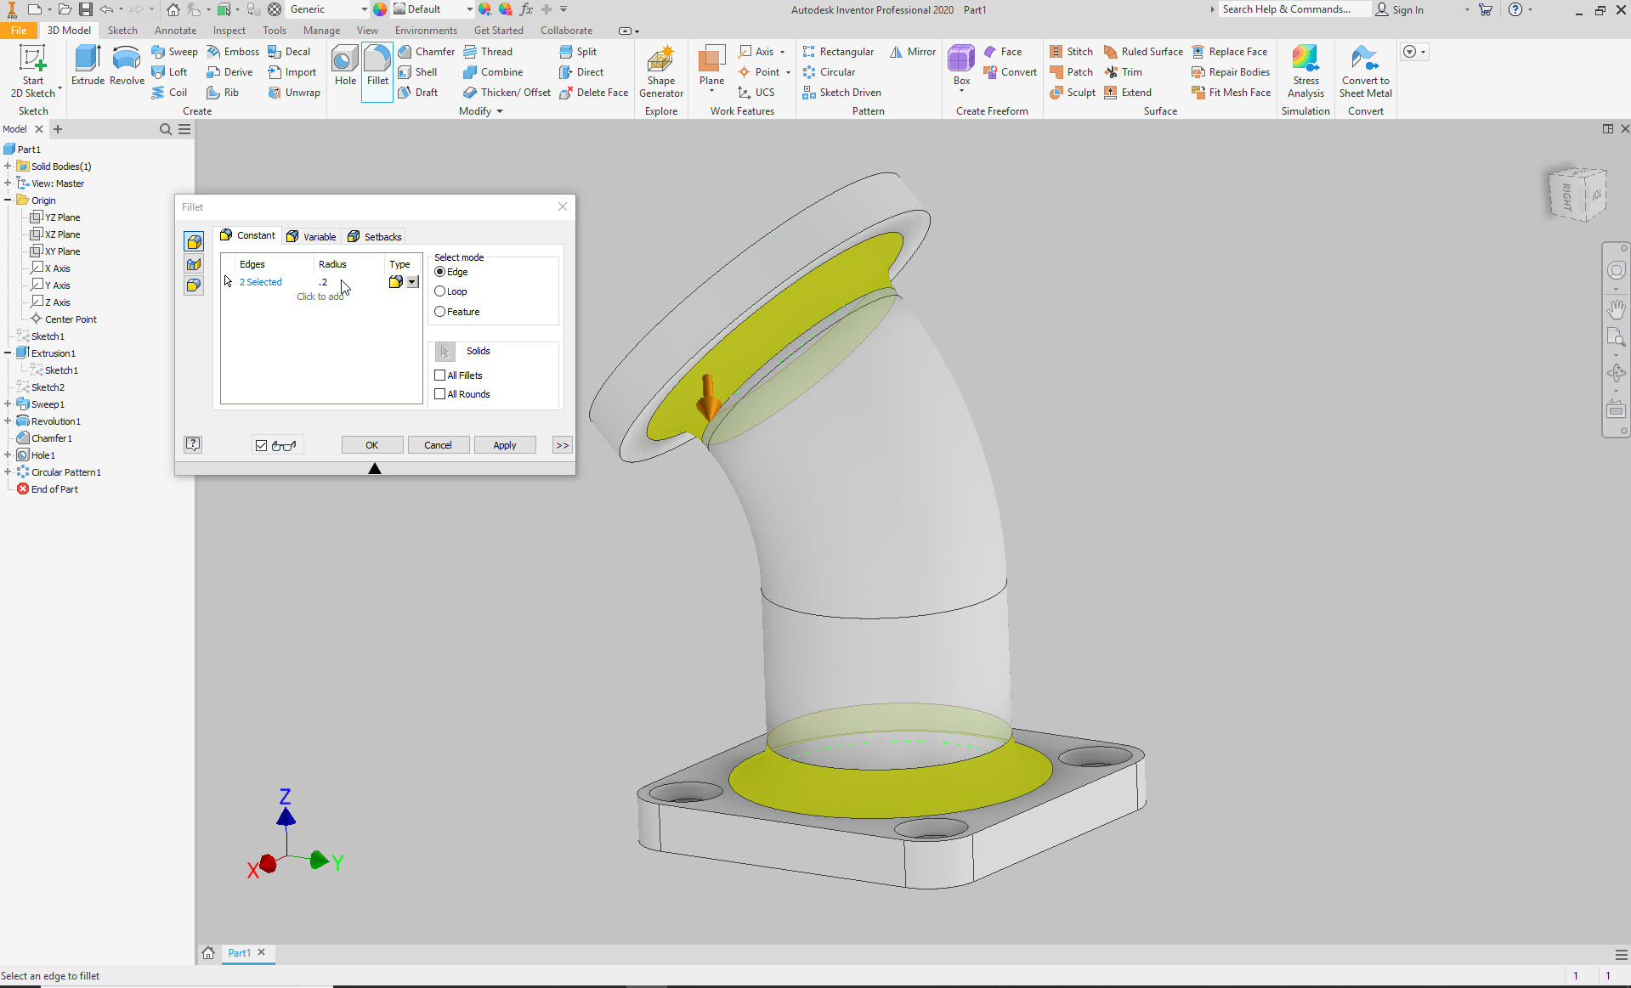Click the Solids selector button
1631x988 pixels.
point(445,352)
